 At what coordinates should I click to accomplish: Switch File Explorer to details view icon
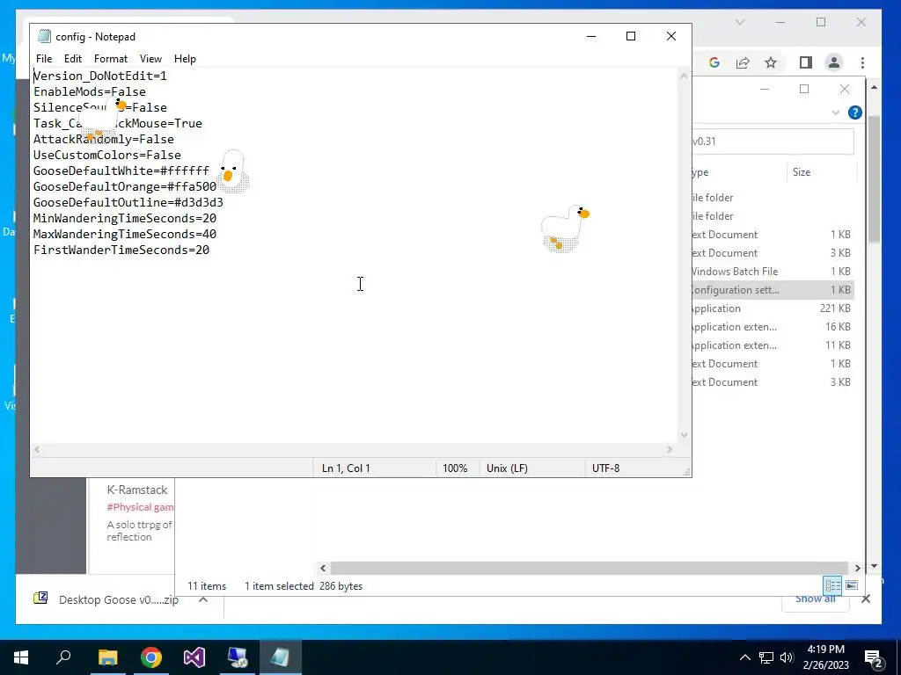point(832,584)
